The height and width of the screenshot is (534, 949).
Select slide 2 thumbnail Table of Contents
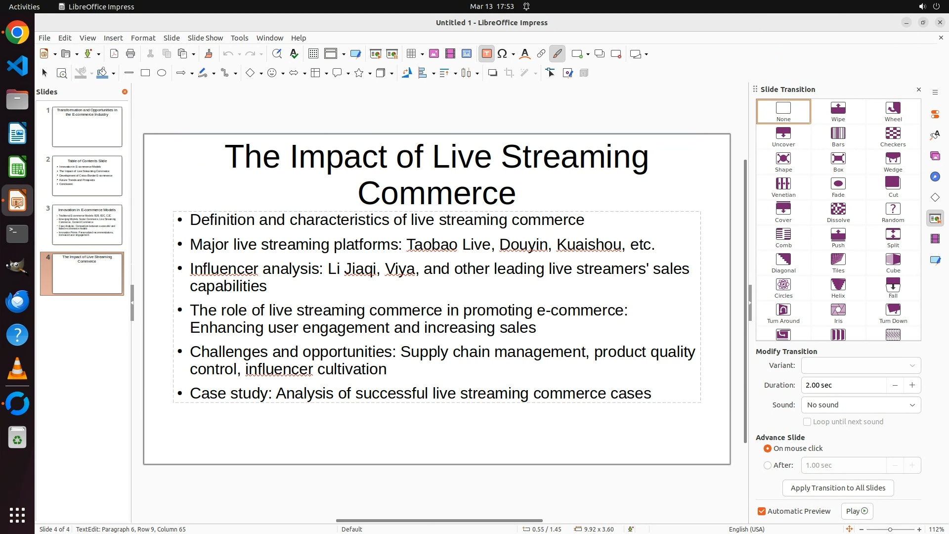[x=87, y=176]
